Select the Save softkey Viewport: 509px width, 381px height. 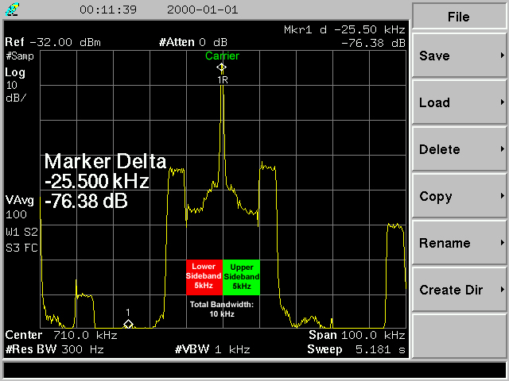pyautogui.click(x=459, y=56)
